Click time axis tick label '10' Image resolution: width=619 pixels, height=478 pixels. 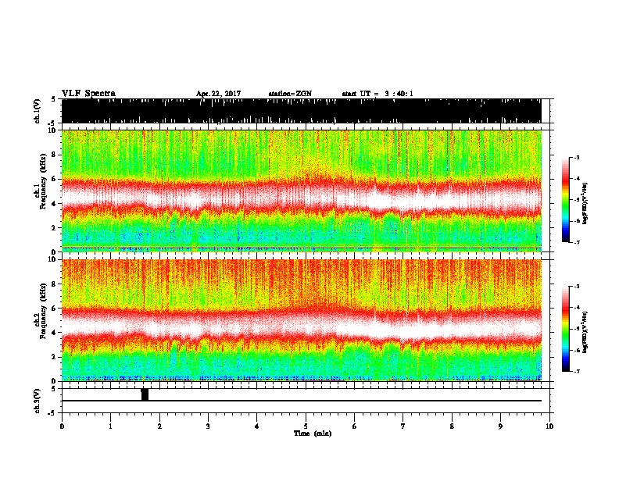pos(549,426)
